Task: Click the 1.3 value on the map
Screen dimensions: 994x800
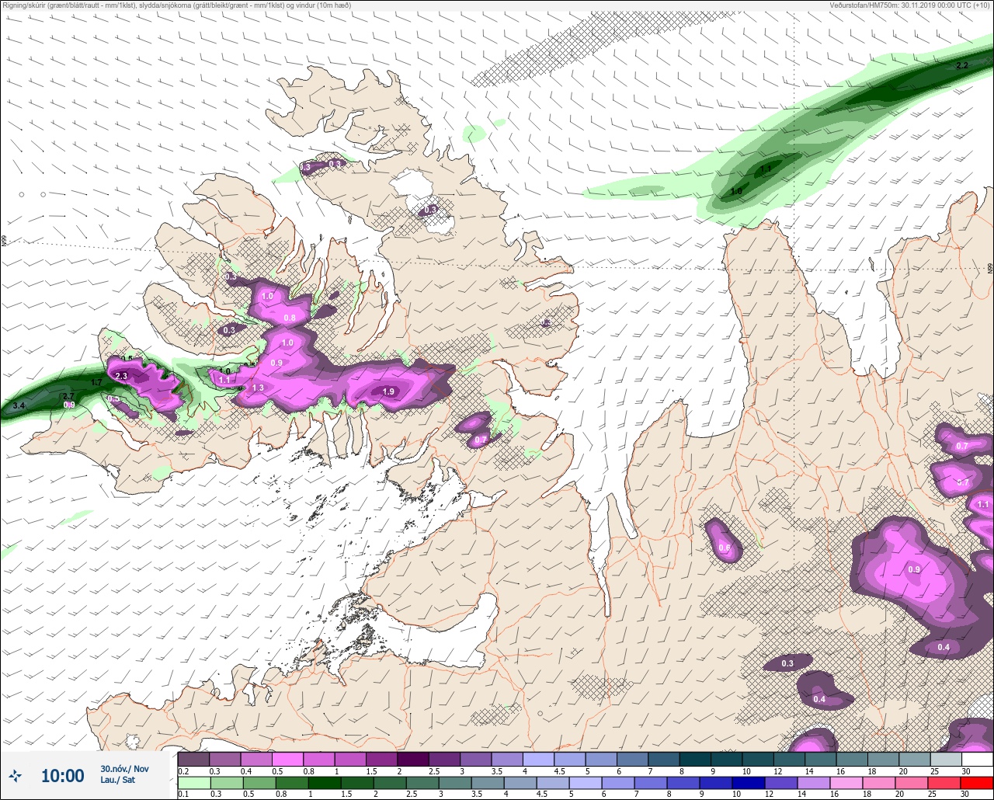Action: pos(258,388)
